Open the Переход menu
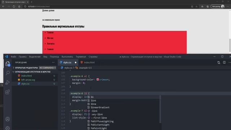This screenshot has height=130, width=231. (x=55, y=57)
